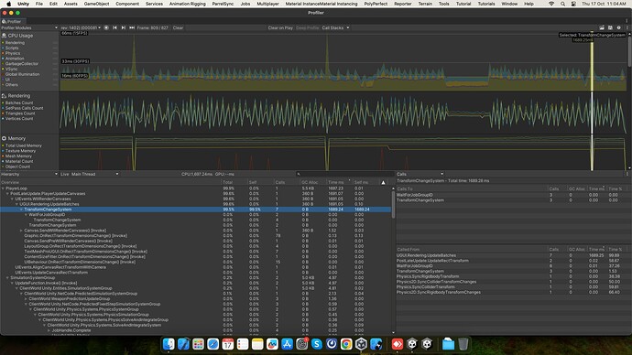Toggle Clear on Play

(x=280, y=27)
